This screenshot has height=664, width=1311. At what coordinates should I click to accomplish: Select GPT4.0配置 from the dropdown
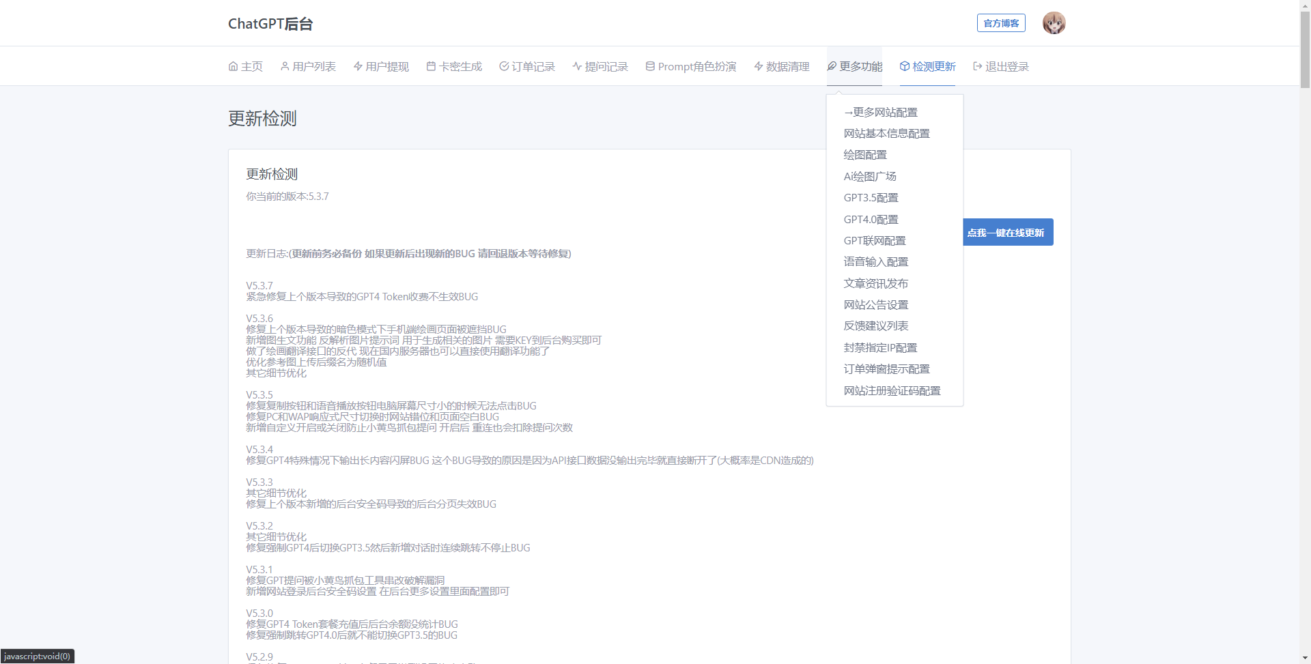click(871, 219)
